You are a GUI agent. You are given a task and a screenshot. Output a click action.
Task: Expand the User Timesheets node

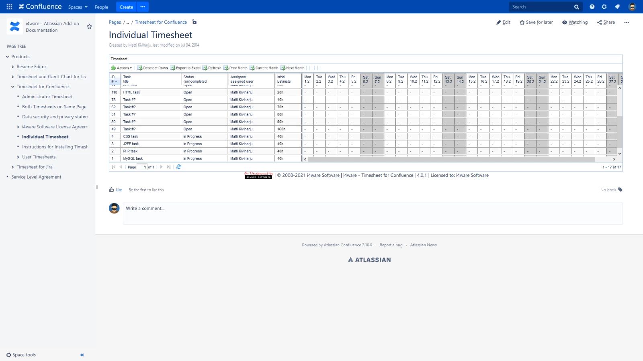click(18, 157)
